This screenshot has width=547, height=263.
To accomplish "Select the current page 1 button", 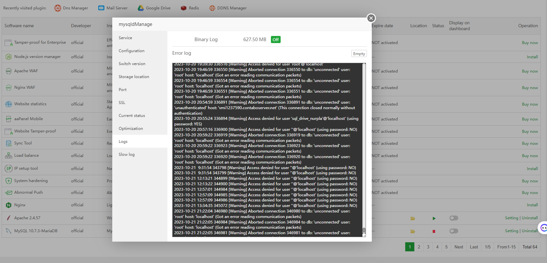I will pos(410,247).
